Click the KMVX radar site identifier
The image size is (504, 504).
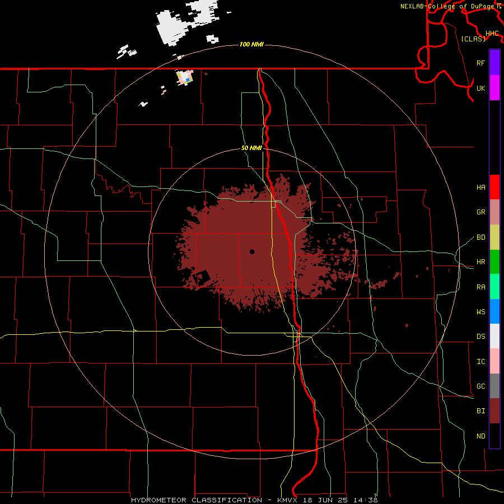click(287, 500)
